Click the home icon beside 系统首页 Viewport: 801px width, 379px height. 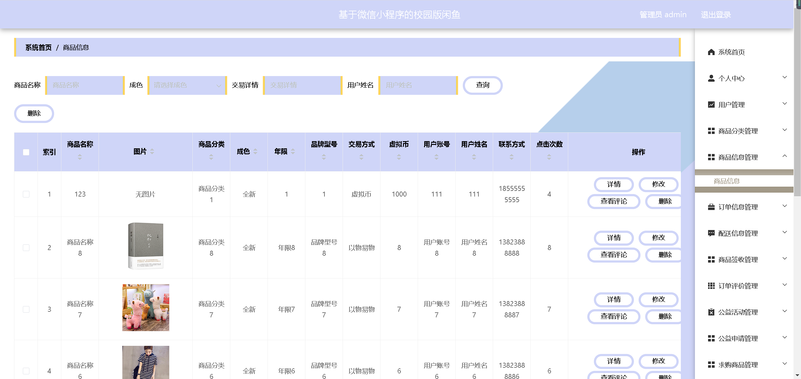711,52
